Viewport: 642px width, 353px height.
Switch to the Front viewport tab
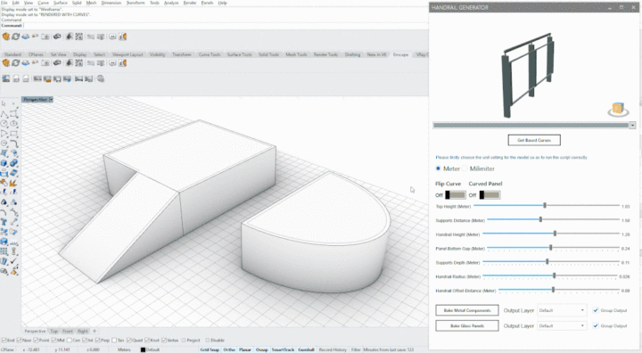click(x=68, y=331)
